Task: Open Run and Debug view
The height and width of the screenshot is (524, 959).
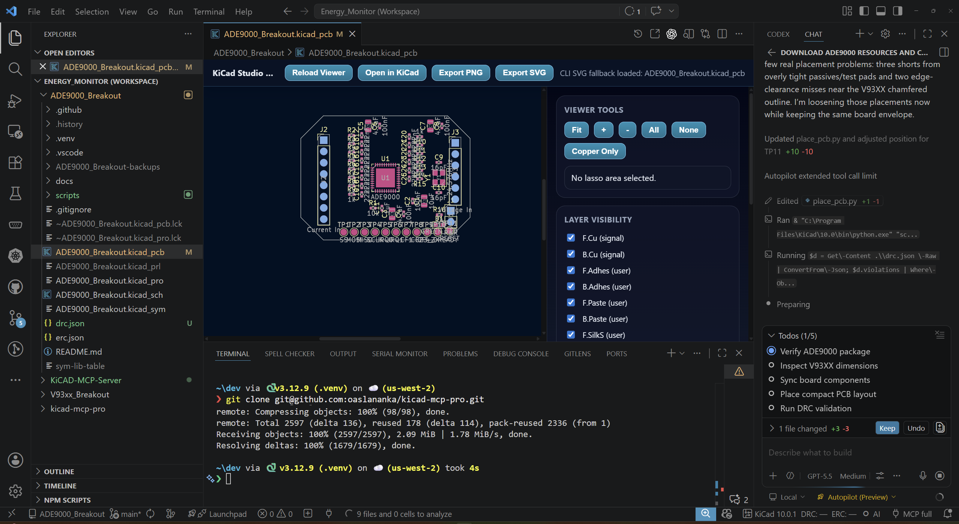Action: 15,100
